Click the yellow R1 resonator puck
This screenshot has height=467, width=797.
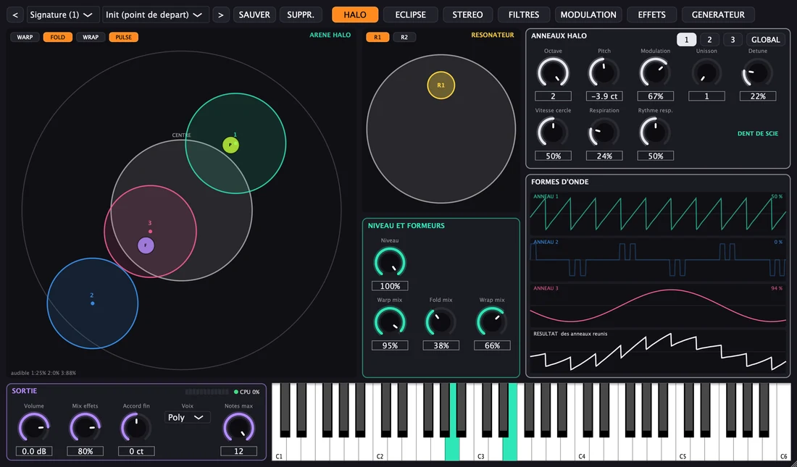[441, 85]
